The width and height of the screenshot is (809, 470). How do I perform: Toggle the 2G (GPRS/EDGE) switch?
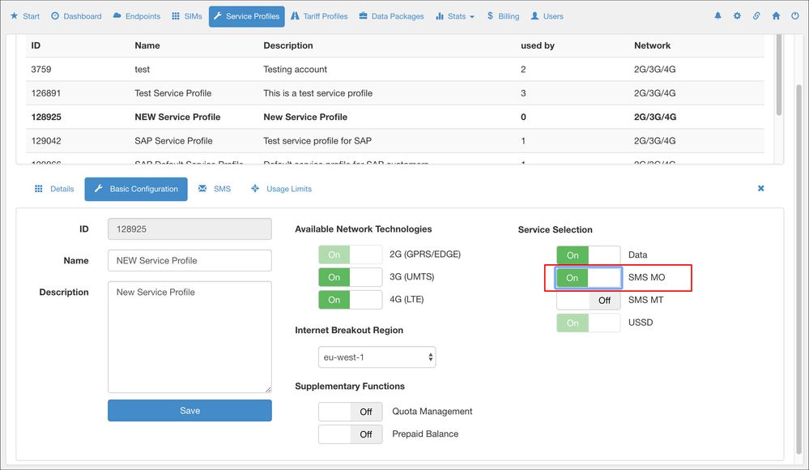351,254
